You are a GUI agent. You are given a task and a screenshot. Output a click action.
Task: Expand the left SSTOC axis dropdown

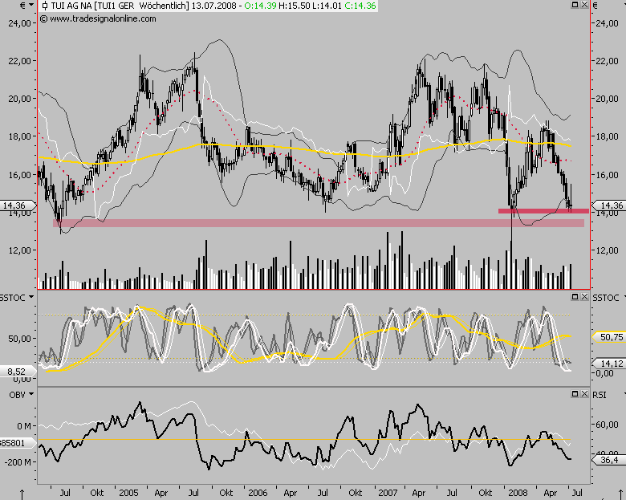[30, 297]
